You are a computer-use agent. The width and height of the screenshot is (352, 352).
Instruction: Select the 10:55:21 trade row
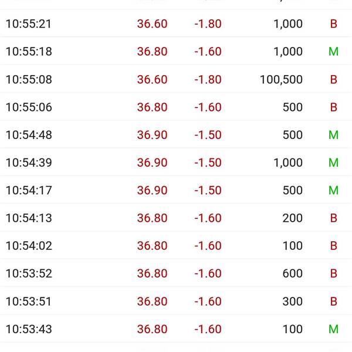click(x=176, y=23)
